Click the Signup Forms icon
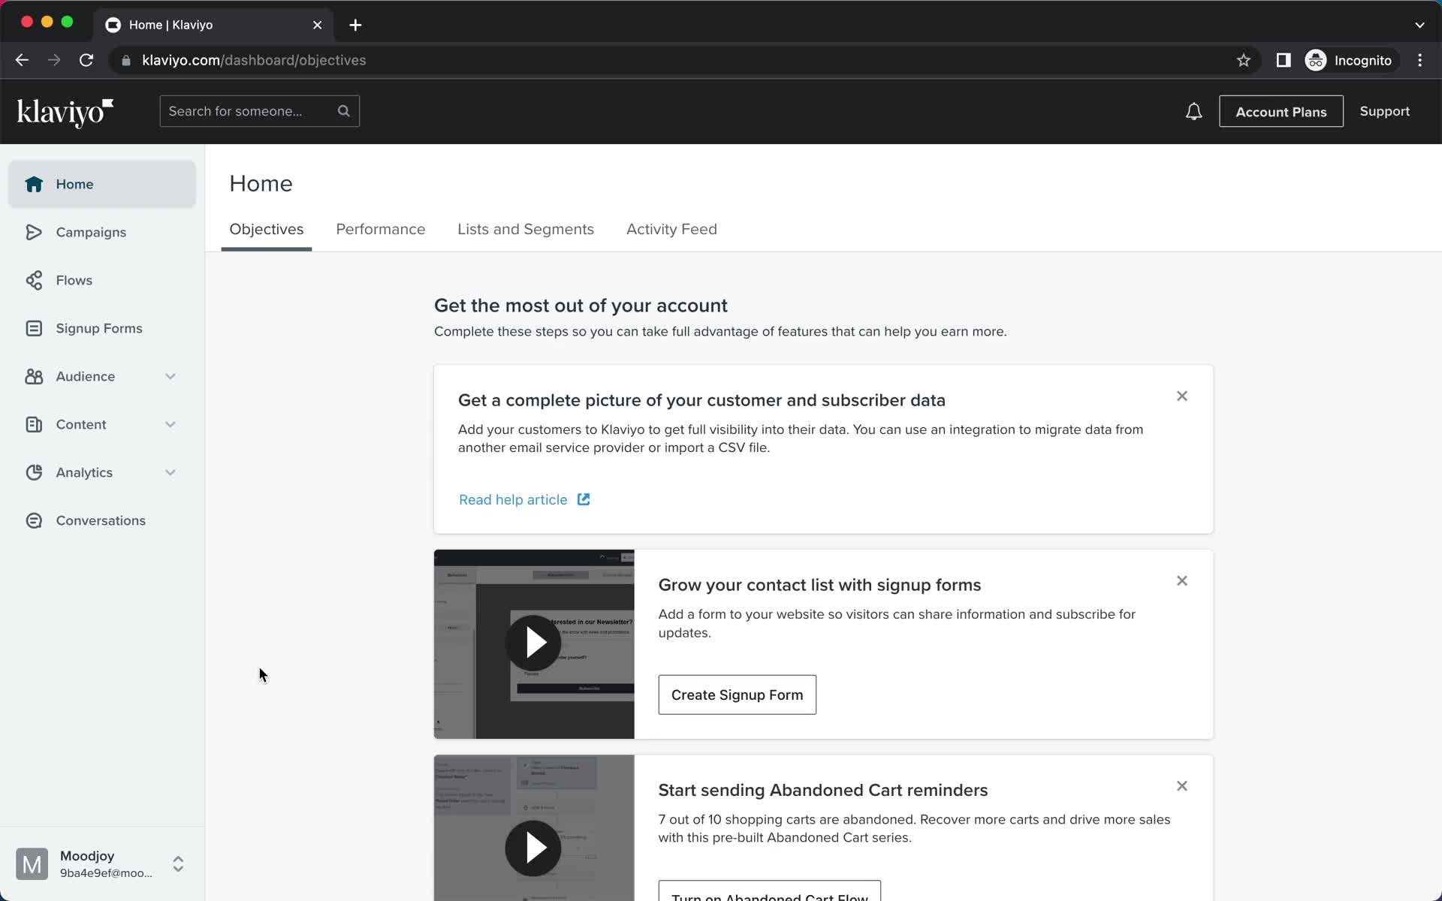 pyautogui.click(x=34, y=328)
